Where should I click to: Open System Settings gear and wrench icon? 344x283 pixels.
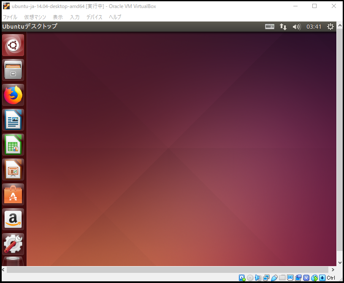click(x=13, y=244)
